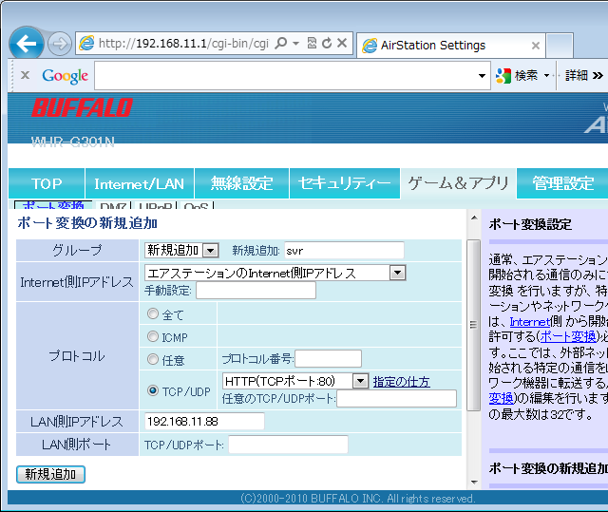Click the 新規追加 group name field containing svr
The image size is (608, 512).
(344, 251)
